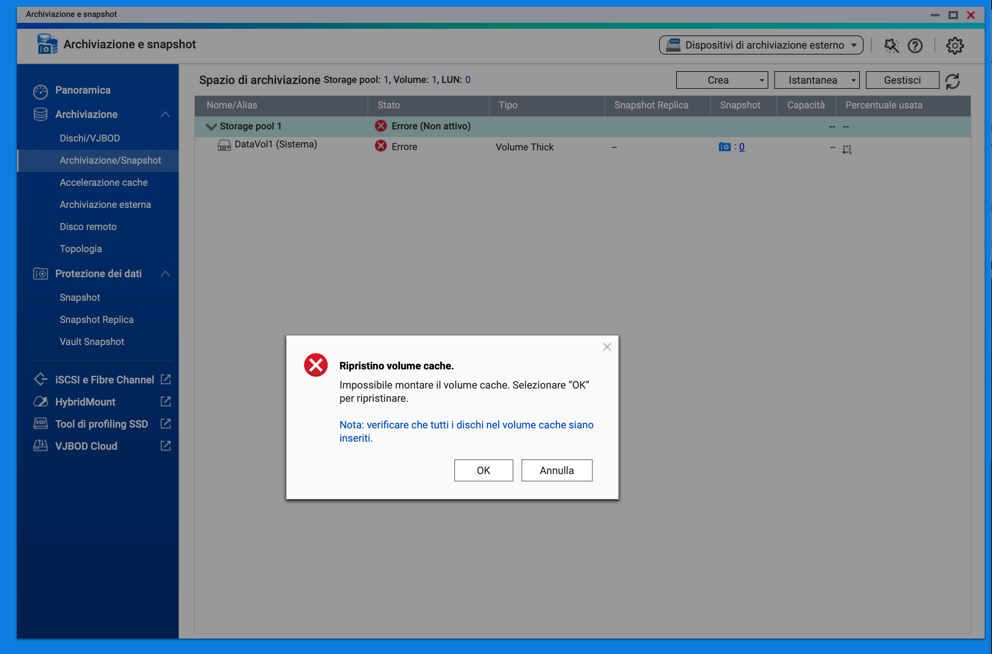The height and width of the screenshot is (654, 992).
Task: Click the snapshot camera icon for DataVol1
Action: pos(724,147)
